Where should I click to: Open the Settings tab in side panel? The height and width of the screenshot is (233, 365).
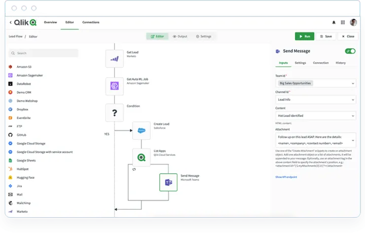300,63
